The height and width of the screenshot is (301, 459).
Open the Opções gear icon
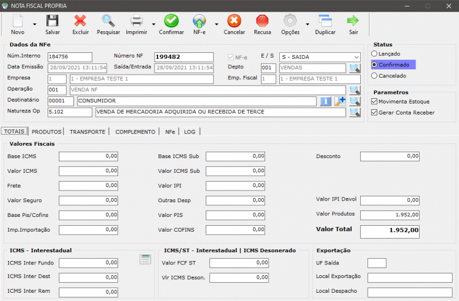click(x=290, y=21)
